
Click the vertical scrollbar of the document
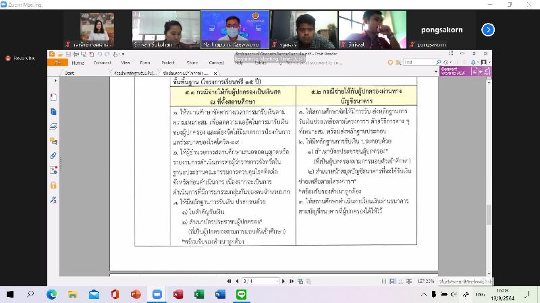(489, 168)
